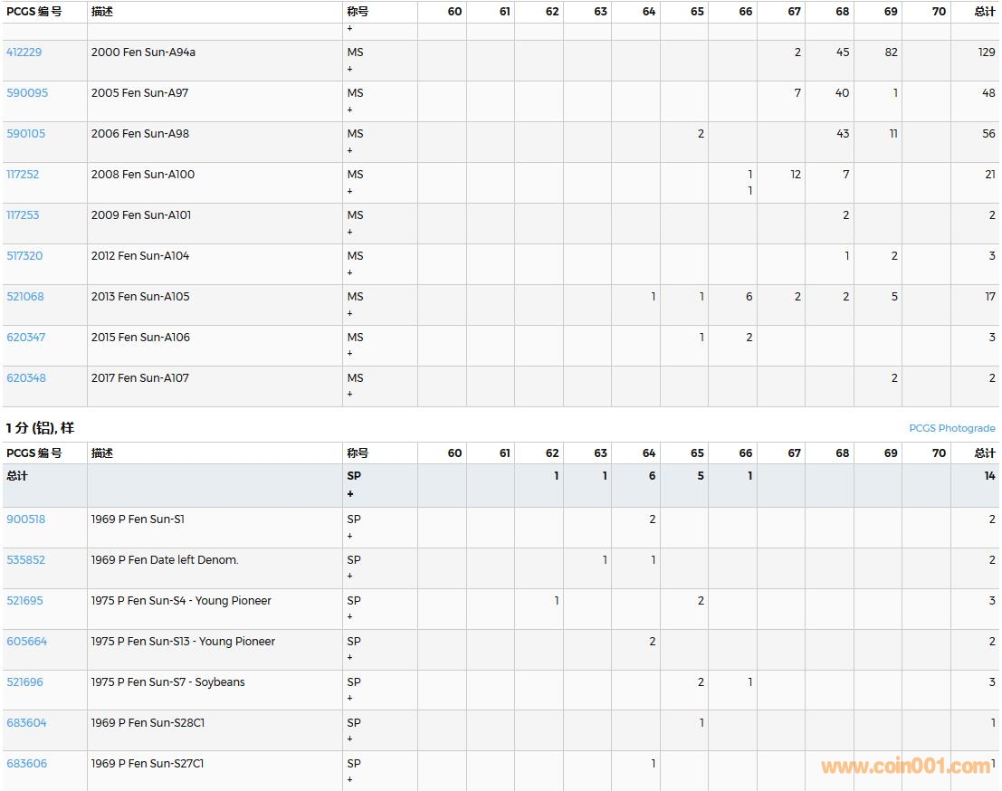Open PCGS number 412229 link
Screen dimensions: 1002x791
pos(24,52)
